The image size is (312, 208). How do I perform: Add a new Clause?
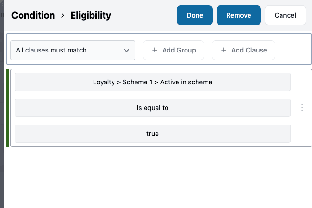[x=243, y=50]
